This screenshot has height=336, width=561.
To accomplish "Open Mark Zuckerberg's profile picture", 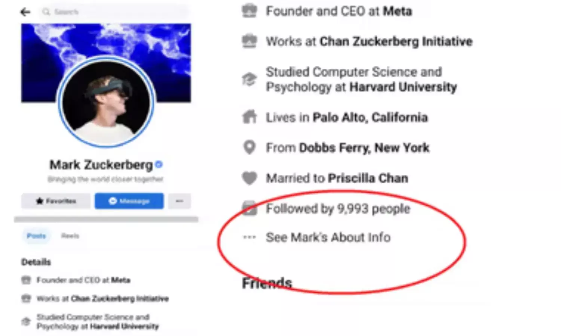I will pyautogui.click(x=106, y=102).
